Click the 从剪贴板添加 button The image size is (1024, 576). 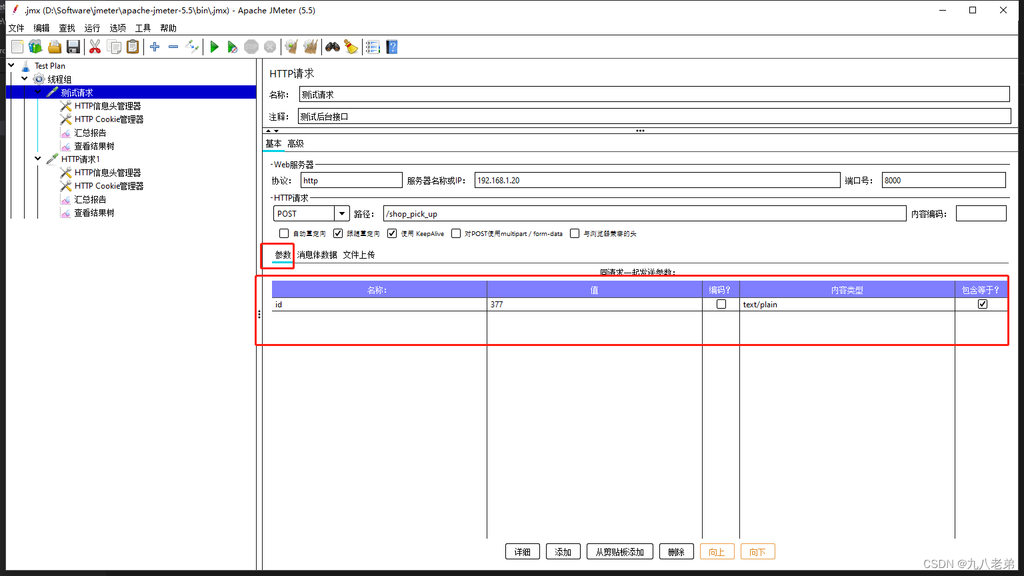click(x=620, y=551)
